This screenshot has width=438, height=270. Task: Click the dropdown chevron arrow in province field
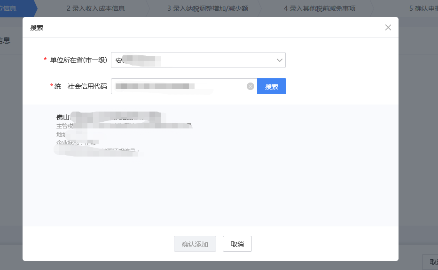pyautogui.click(x=279, y=60)
